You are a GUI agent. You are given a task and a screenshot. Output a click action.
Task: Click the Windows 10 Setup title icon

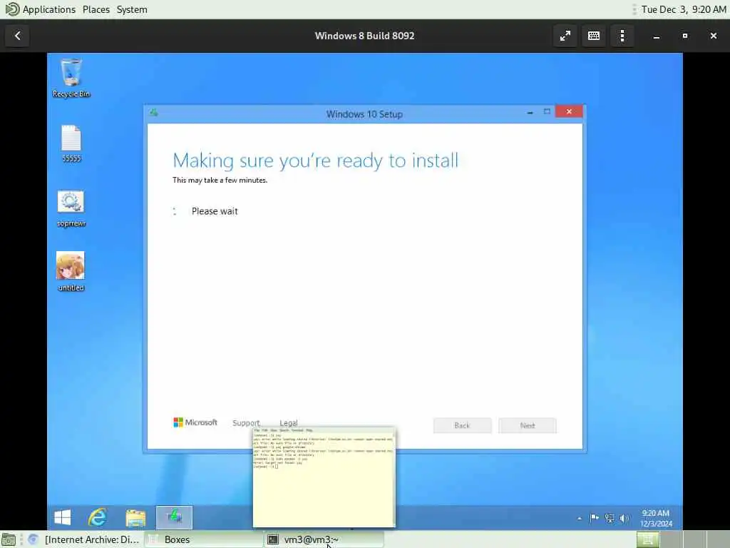[154, 112]
